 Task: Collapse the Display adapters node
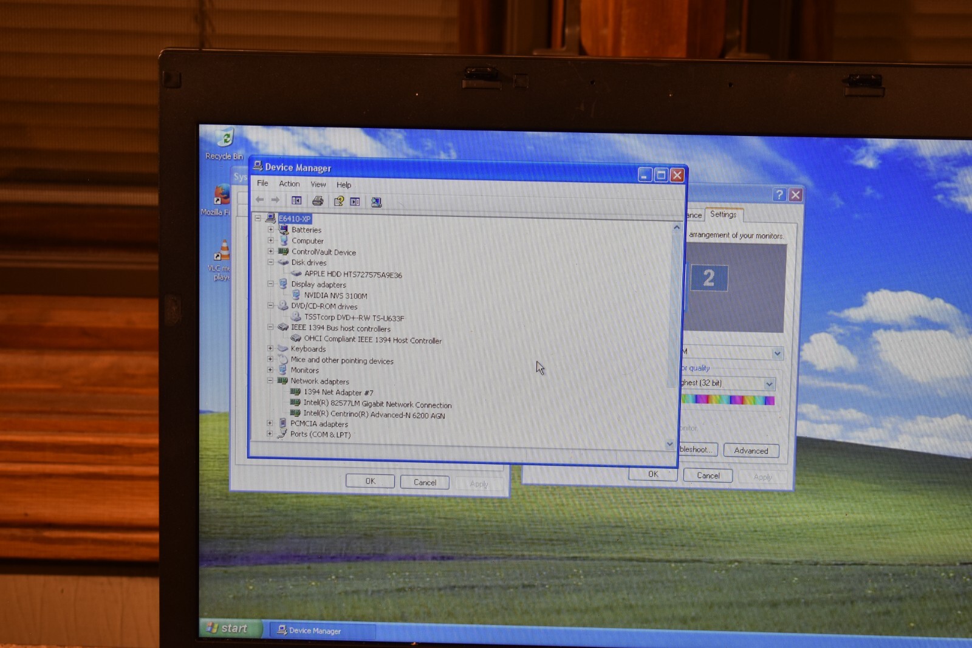[x=270, y=284]
